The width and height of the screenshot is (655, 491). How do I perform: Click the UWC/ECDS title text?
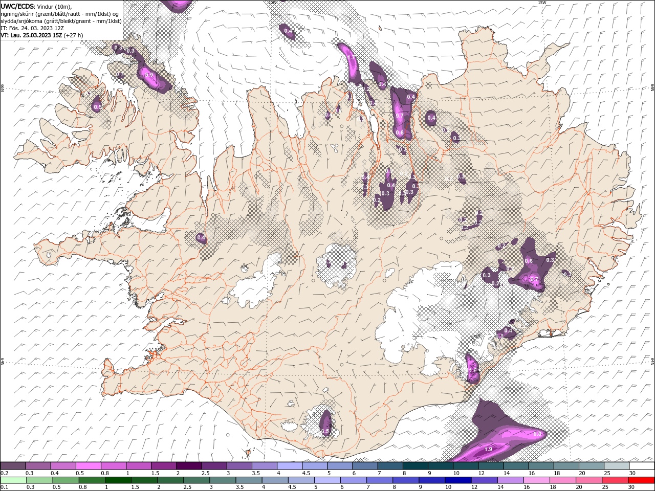(x=17, y=6)
